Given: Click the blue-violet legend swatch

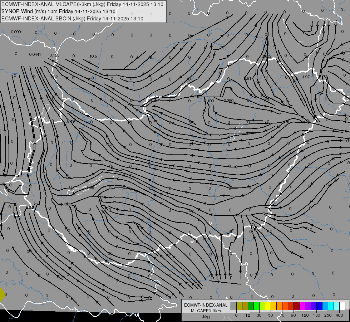Looking at the screenshot, I should (x=314, y=306).
